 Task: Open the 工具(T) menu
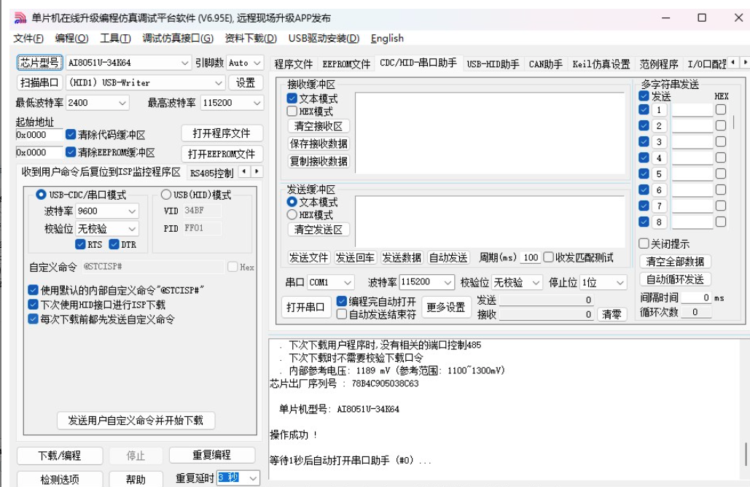115,38
